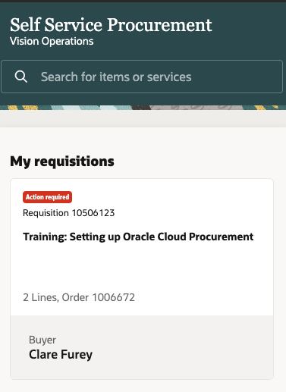
Task: Open Order 1006672 reference
Action: [x=98, y=297]
